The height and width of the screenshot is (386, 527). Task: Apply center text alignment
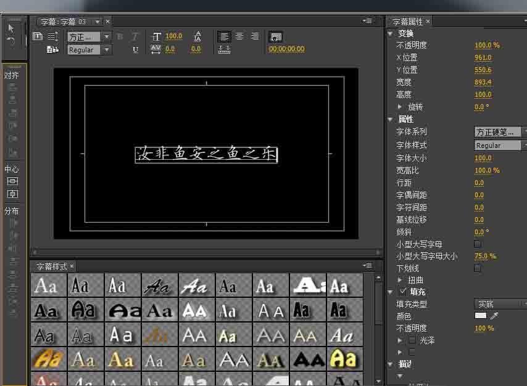[240, 36]
